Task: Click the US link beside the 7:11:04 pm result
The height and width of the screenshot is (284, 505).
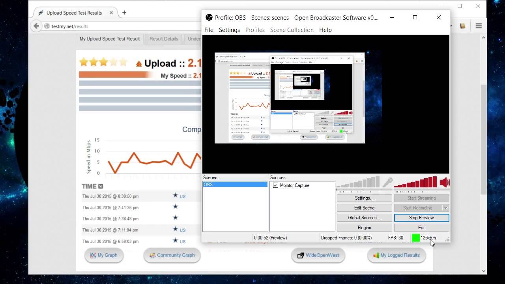Action: [183, 230]
